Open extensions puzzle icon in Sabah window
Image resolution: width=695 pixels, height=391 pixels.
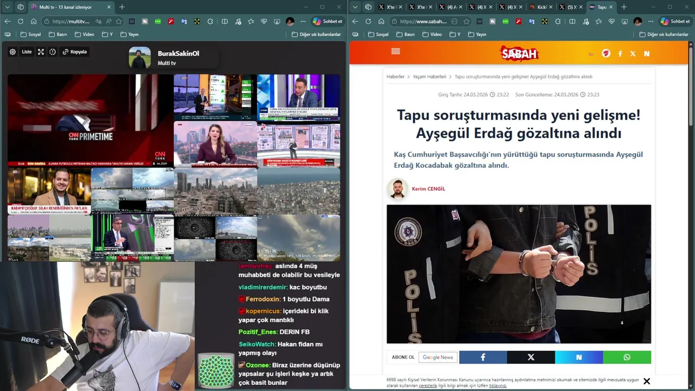tap(558, 21)
